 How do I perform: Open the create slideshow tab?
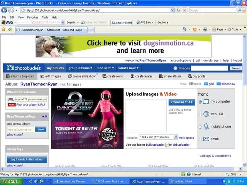click(82, 76)
